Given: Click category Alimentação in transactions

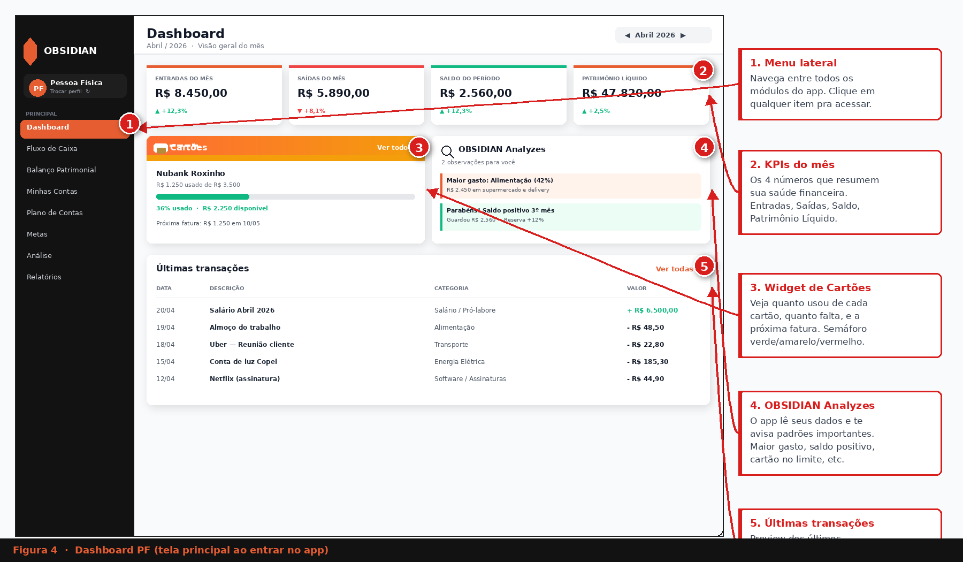Looking at the screenshot, I should click(x=454, y=328).
